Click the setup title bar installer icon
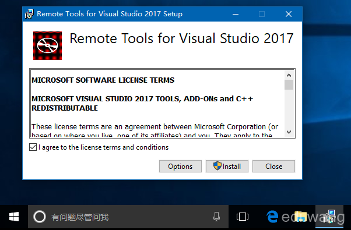The height and width of the screenshot is (230, 351). (x=29, y=14)
